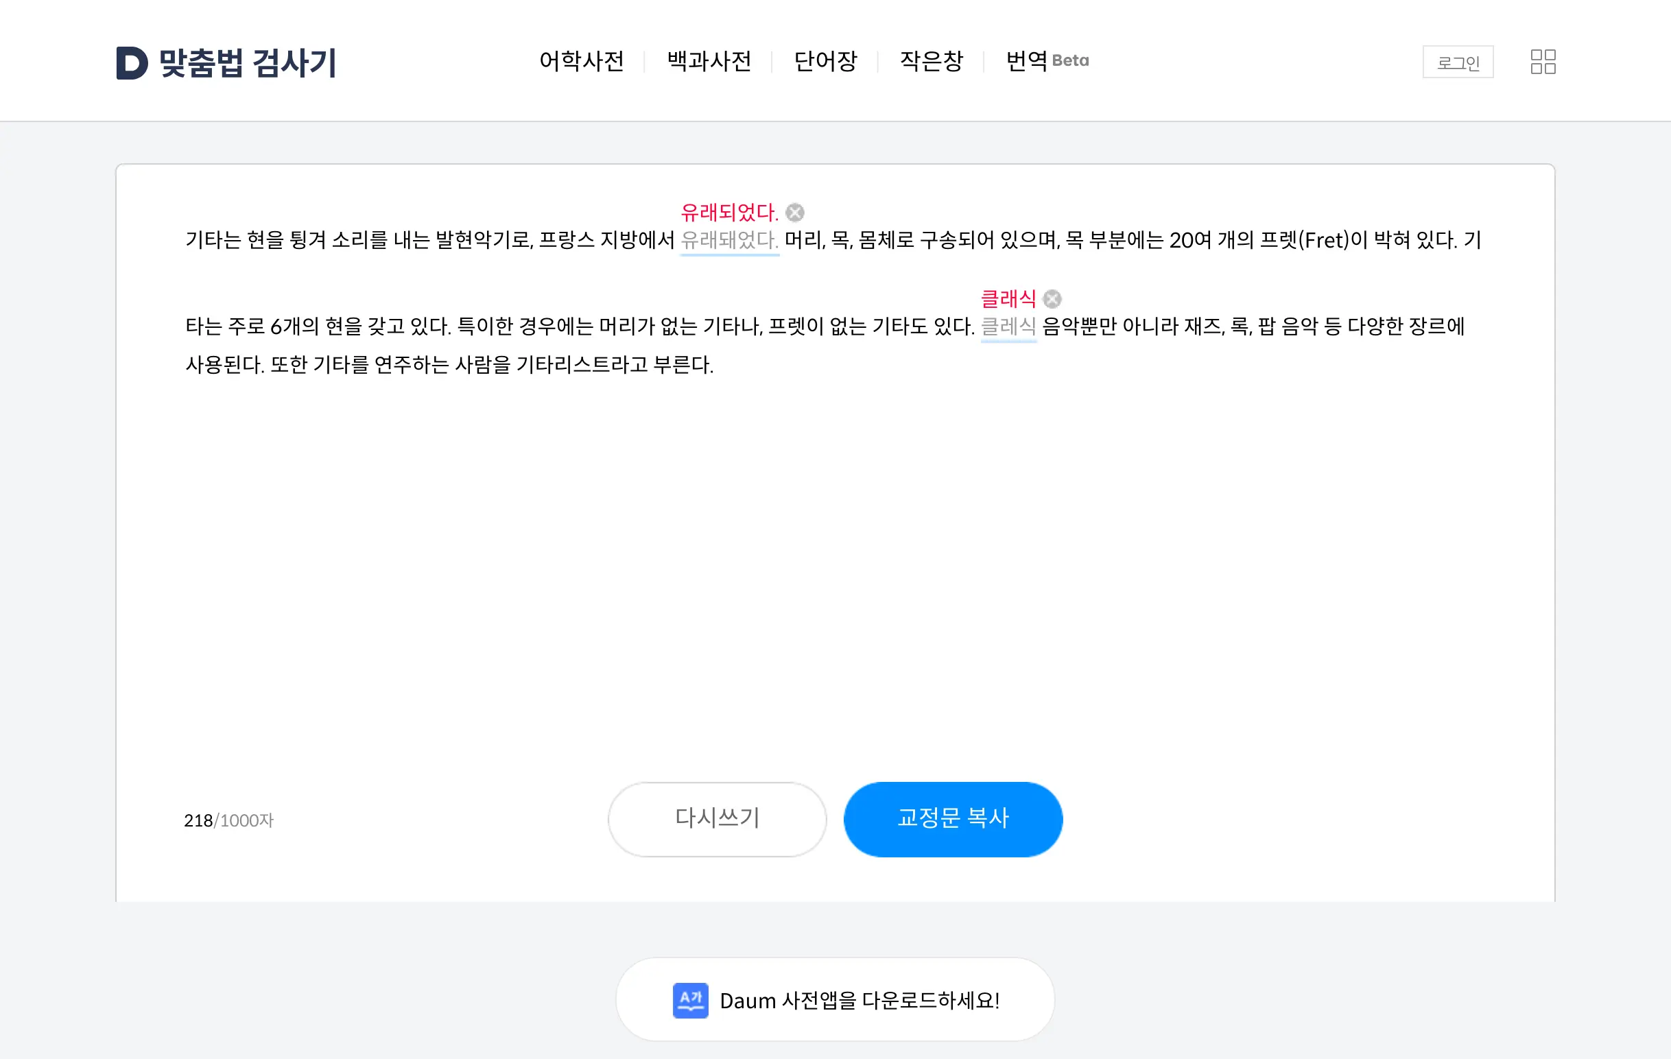Open the 작은창 view
1671x1059 pixels.
tap(930, 62)
